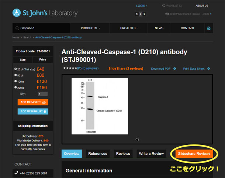Screen dimensions: 225x178
Task: Switch to the Overview tab
Action: 72,154
